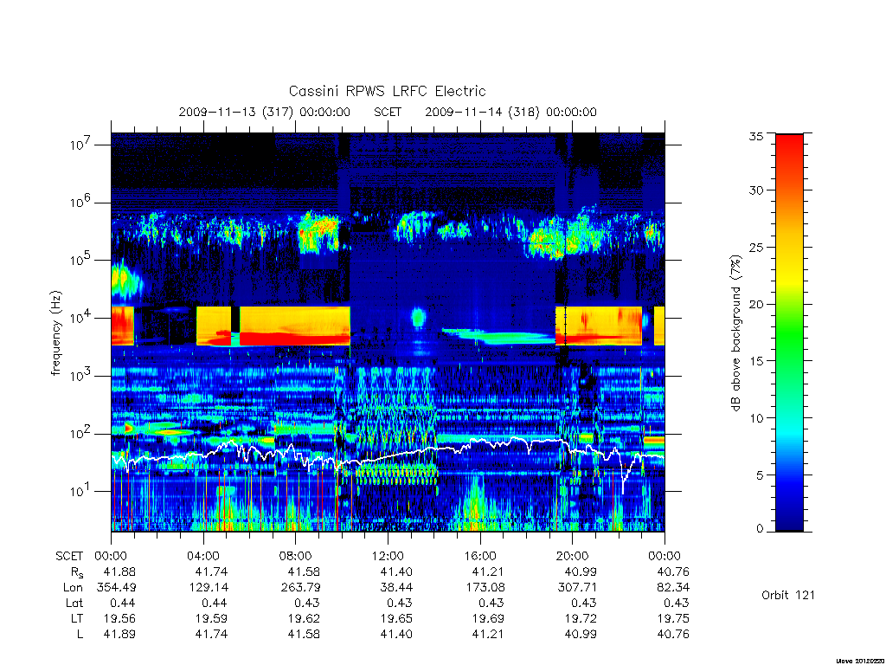Click the 'LT' row label
This screenshot has width=886, height=665.
pyautogui.click(x=77, y=618)
